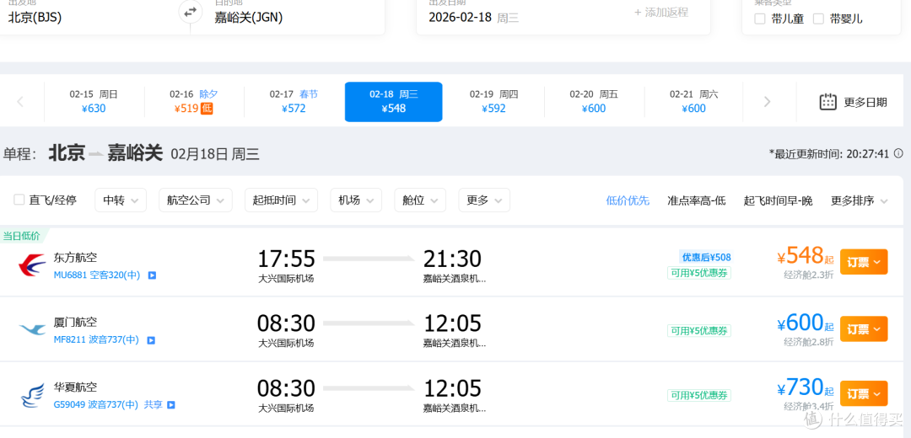Expand the 更多 filter dropdown
Viewport: 911px width, 438px height.
pos(484,200)
